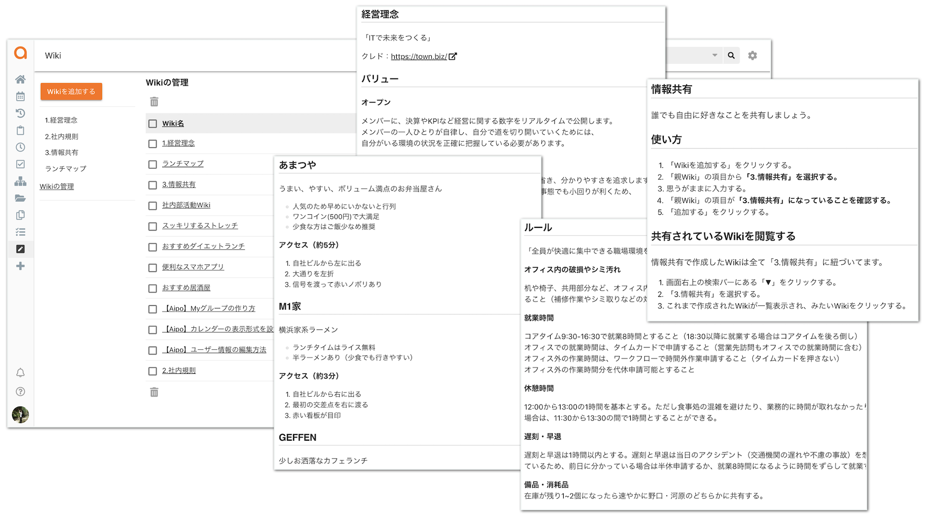Select 2.社内規則 in the left Wiki menu
This screenshot has height=517, width=927.
pos(62,136)
